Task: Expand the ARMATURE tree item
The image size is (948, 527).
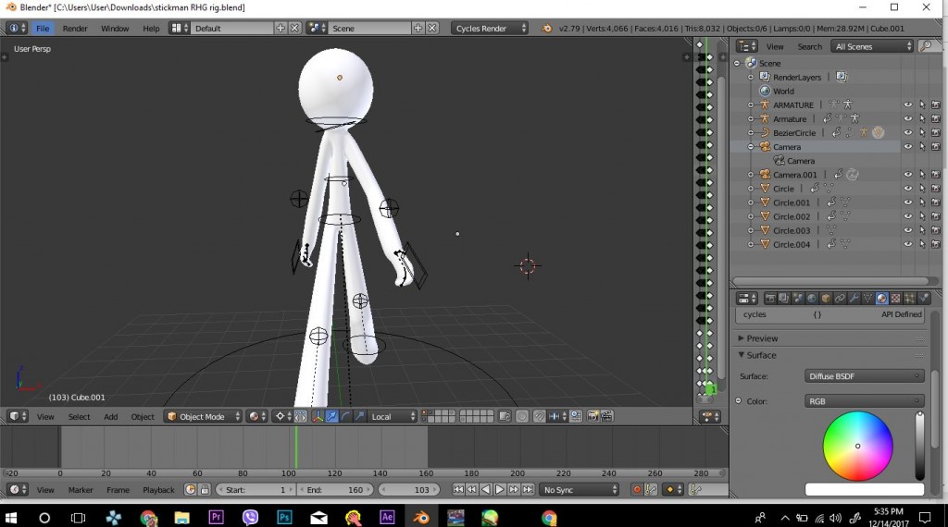Action: [751, 105]
